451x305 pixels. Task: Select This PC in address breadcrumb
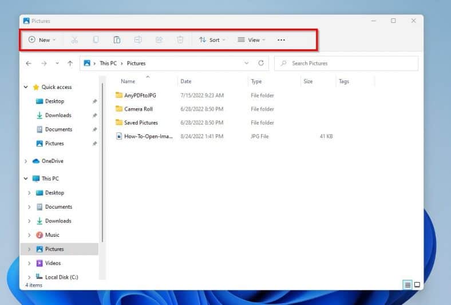tap(108, 63)
